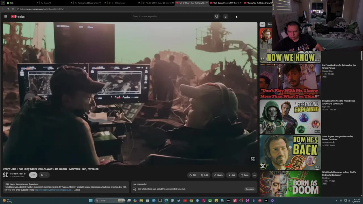
Task: Open 'Don't Play With Me' video thumbnail
Action: click(290, 81)
